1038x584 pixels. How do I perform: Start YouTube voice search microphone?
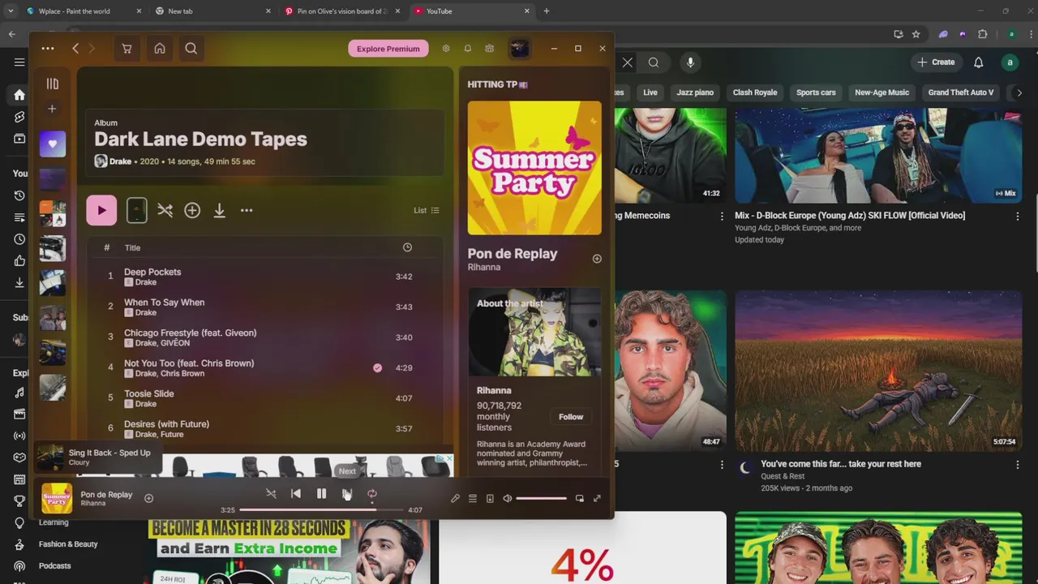coord(691,62)
